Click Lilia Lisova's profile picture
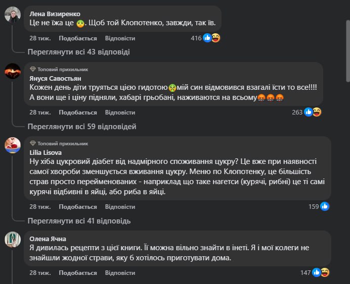 coord(13,145)
